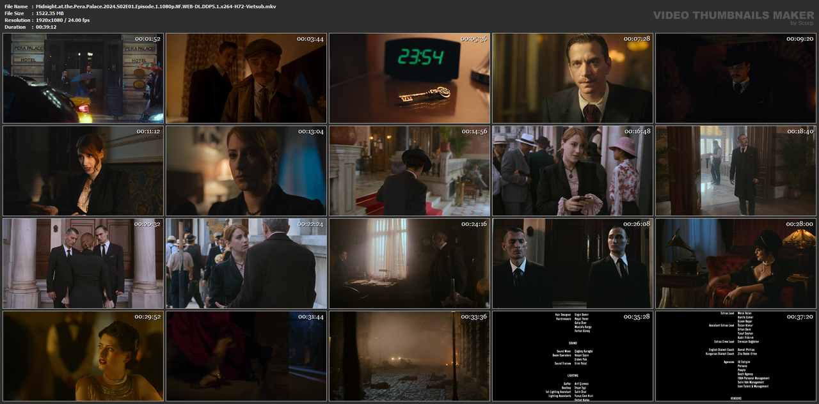
Task: Open the thumbnail stamped 00:29:52
Action: click(x=83, y=356)
